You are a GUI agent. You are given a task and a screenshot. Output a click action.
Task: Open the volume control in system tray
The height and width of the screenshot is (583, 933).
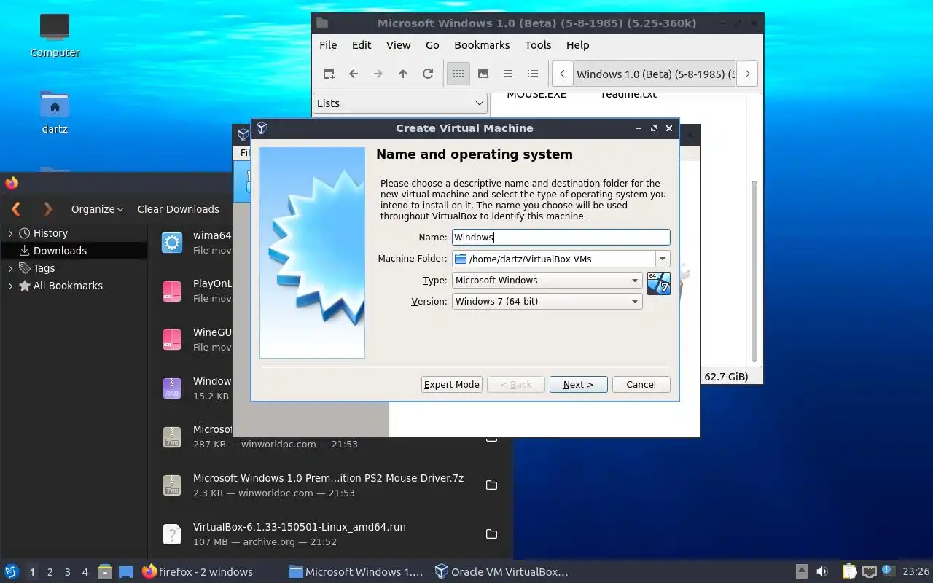click(821, 572)
